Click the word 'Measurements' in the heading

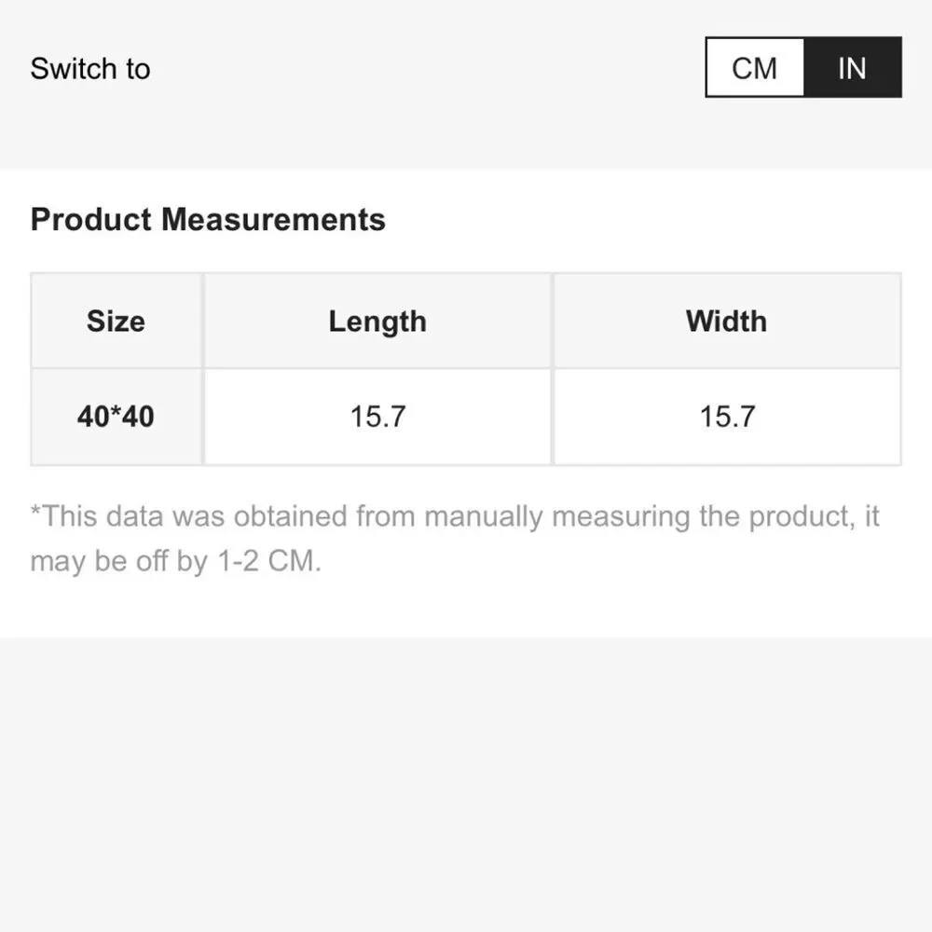point(273,219)
